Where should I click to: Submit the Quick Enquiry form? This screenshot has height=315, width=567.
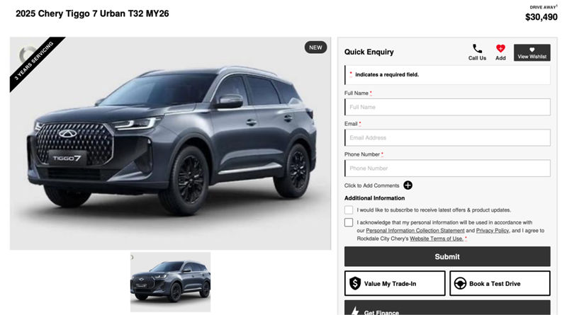pos(447,256)
